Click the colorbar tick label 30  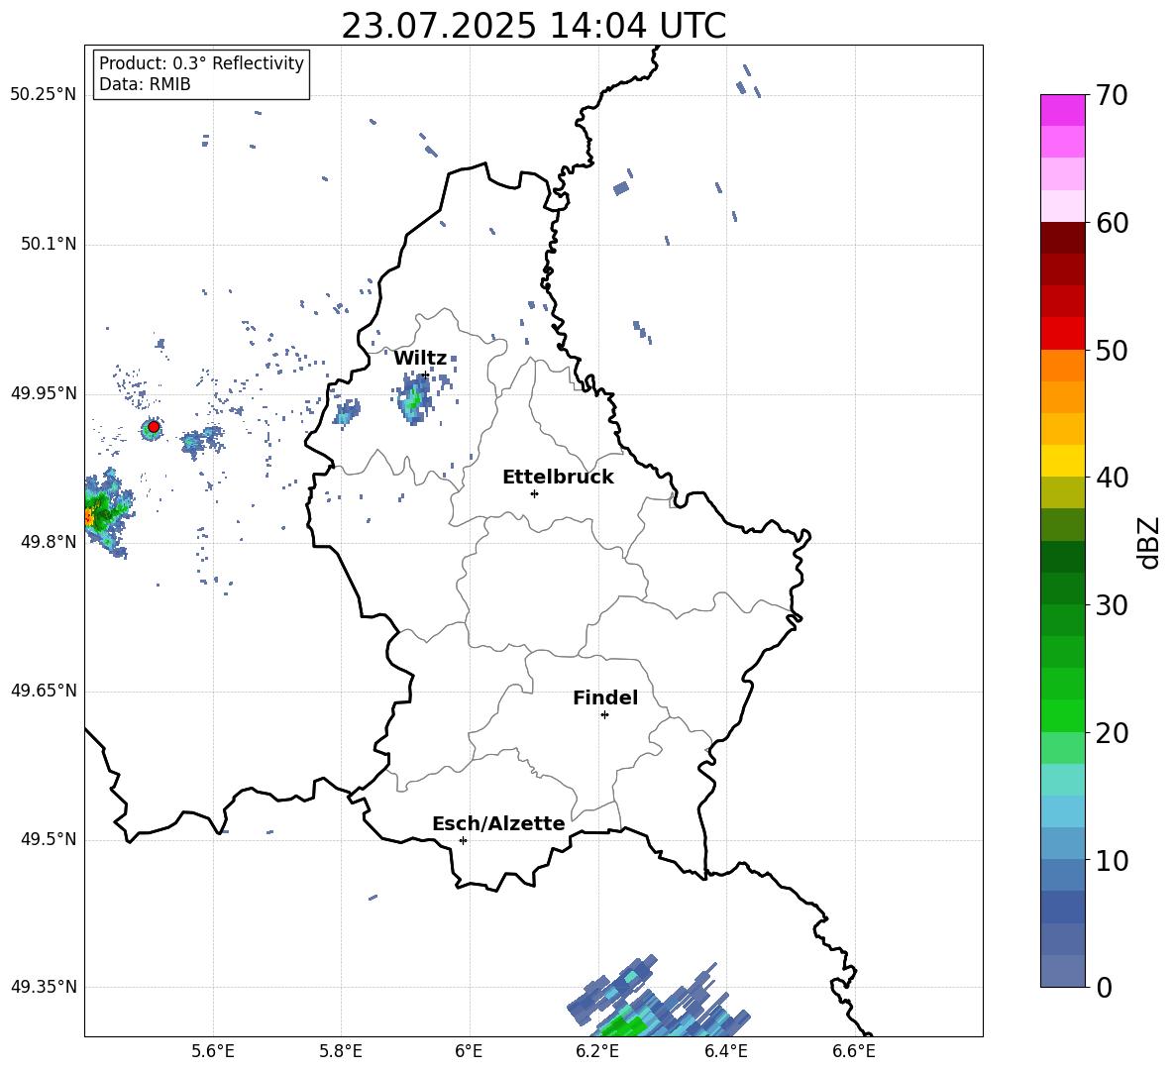pos(1112,605)
